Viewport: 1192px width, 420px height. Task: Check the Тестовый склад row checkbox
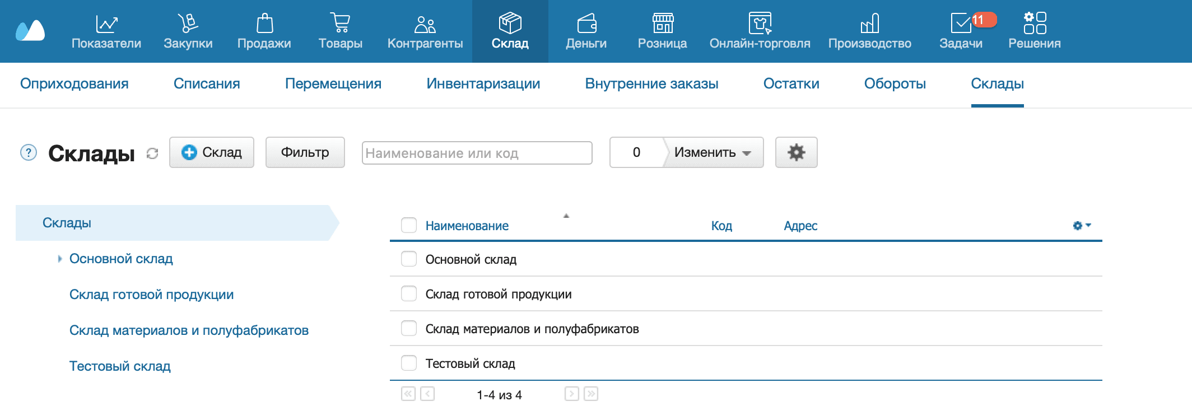coord(409,363)
